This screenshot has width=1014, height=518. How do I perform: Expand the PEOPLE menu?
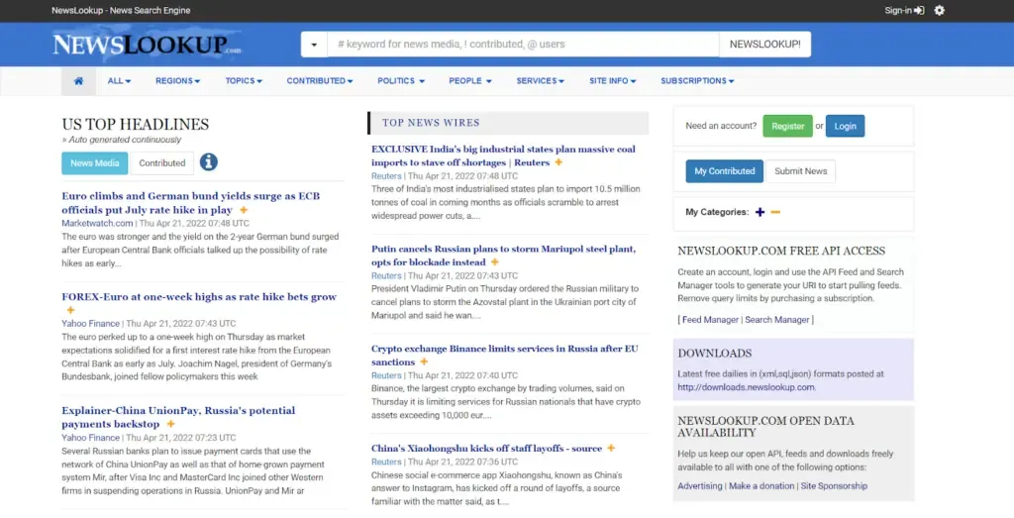point(470,81)
